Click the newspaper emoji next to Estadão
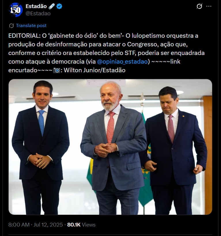 coord(52,6)
